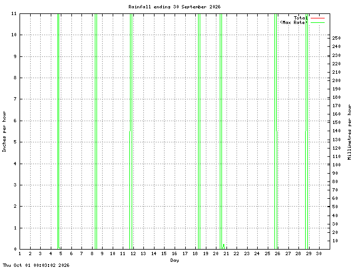Click the '180' label on millimetres axis
357x268 pixels.
(336, 97)
